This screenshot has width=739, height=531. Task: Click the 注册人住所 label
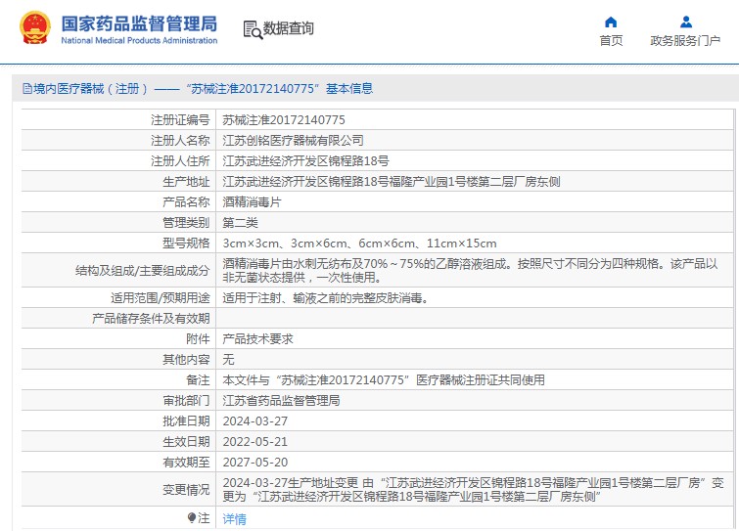[180, 161]
